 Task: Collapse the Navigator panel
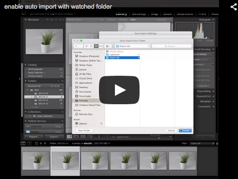(x=26, y=20)
